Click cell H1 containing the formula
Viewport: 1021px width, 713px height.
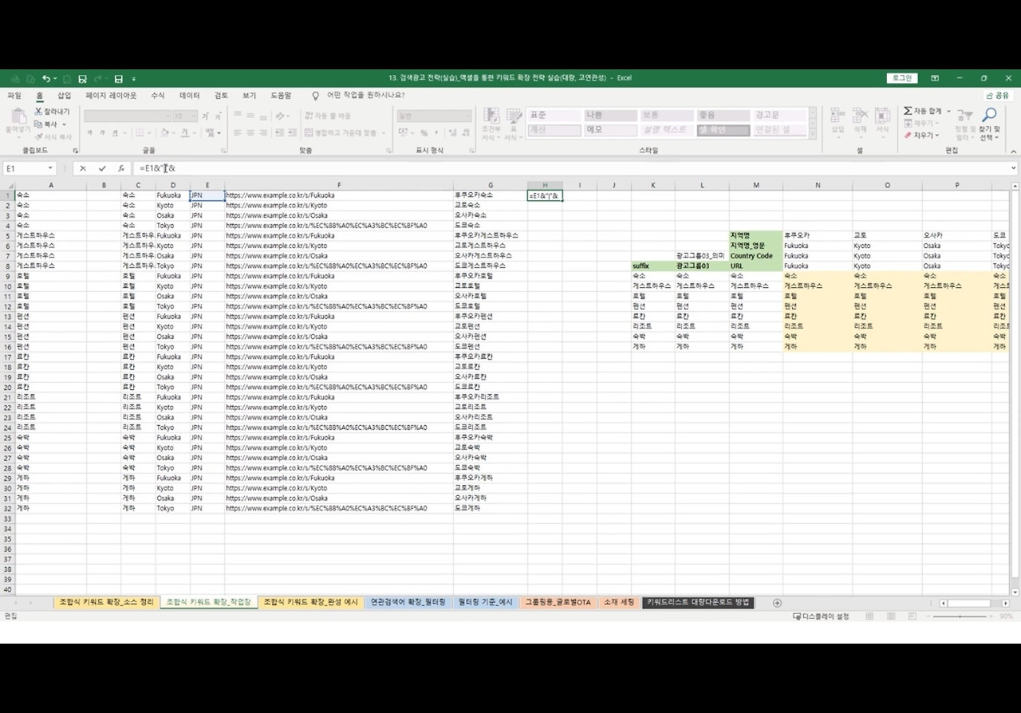[x=545, y=195]
